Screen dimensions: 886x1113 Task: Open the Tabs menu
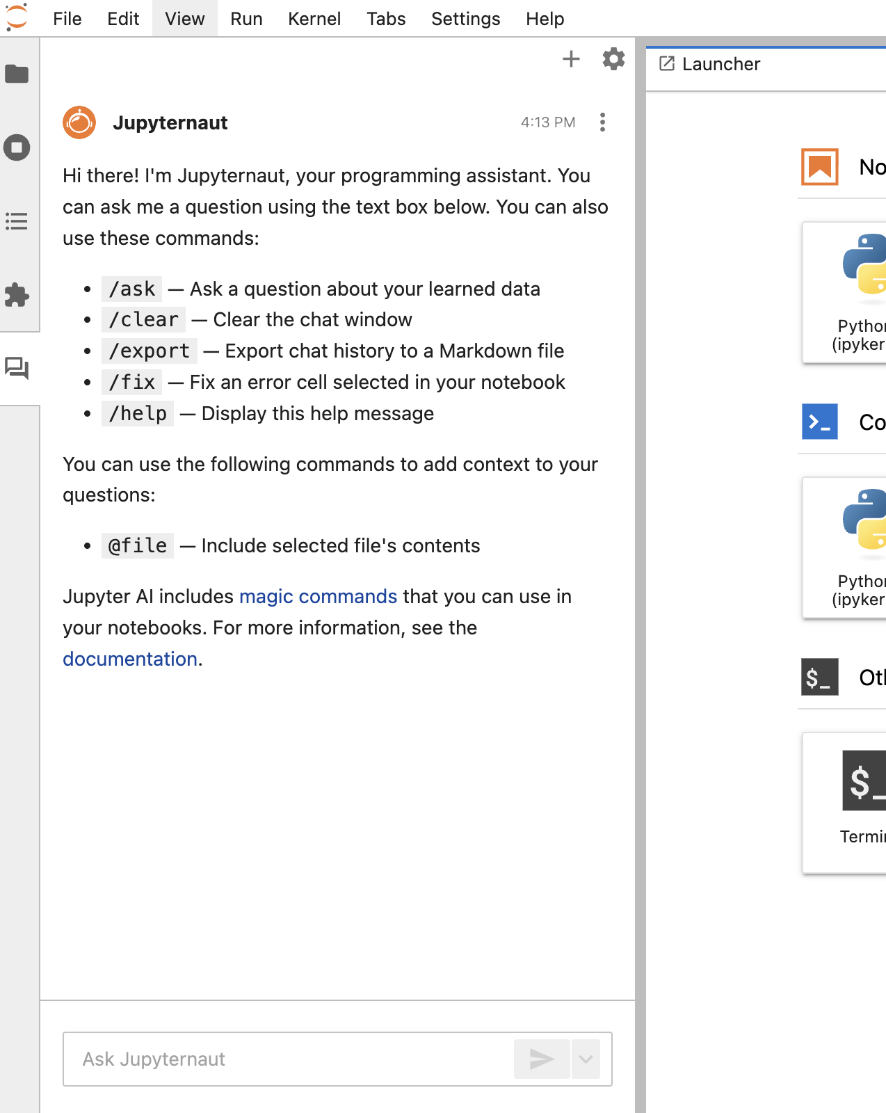(386, 19)
